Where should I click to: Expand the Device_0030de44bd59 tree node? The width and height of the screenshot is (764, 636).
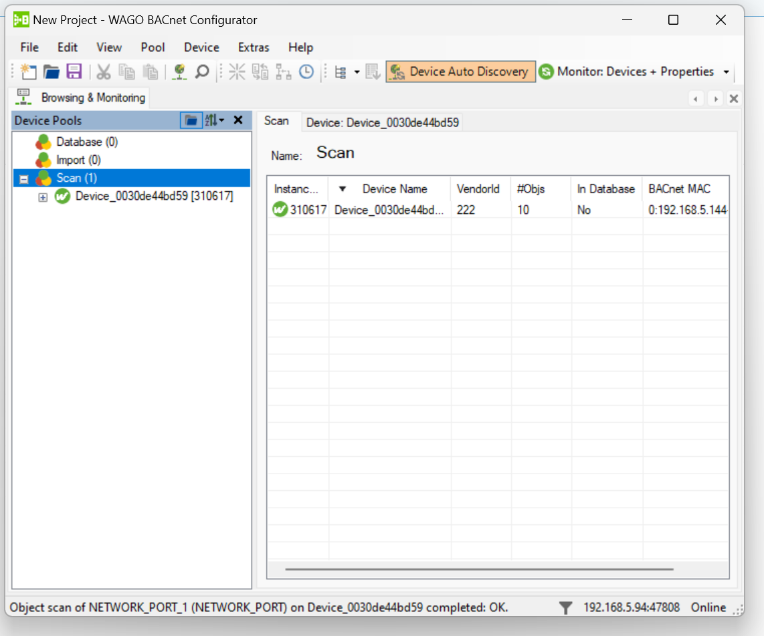(x=43, y=197)
